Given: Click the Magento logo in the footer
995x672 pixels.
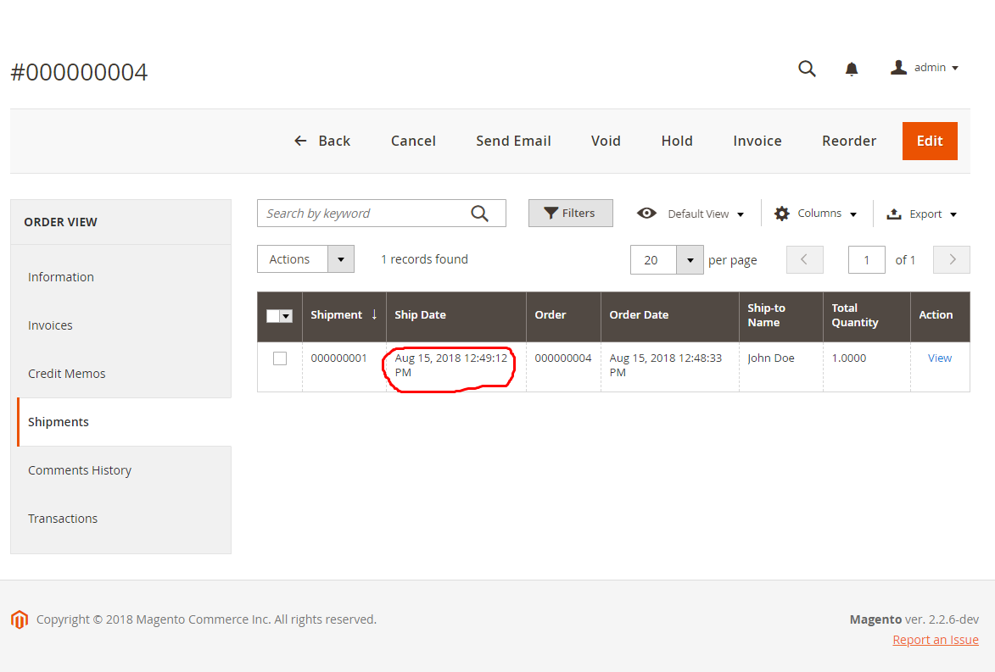Looking at the screenshot, I should [x=19, y=619].
